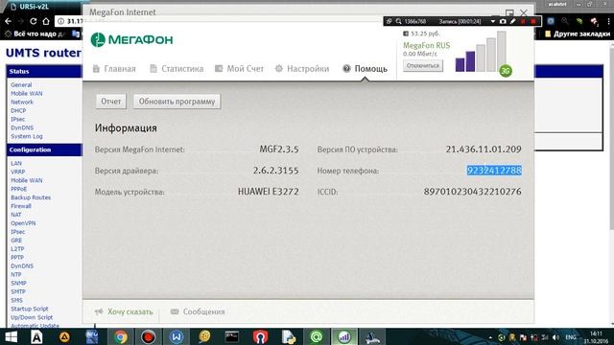
Task: Stop the screen recording
Action: (x=533, y=21)
